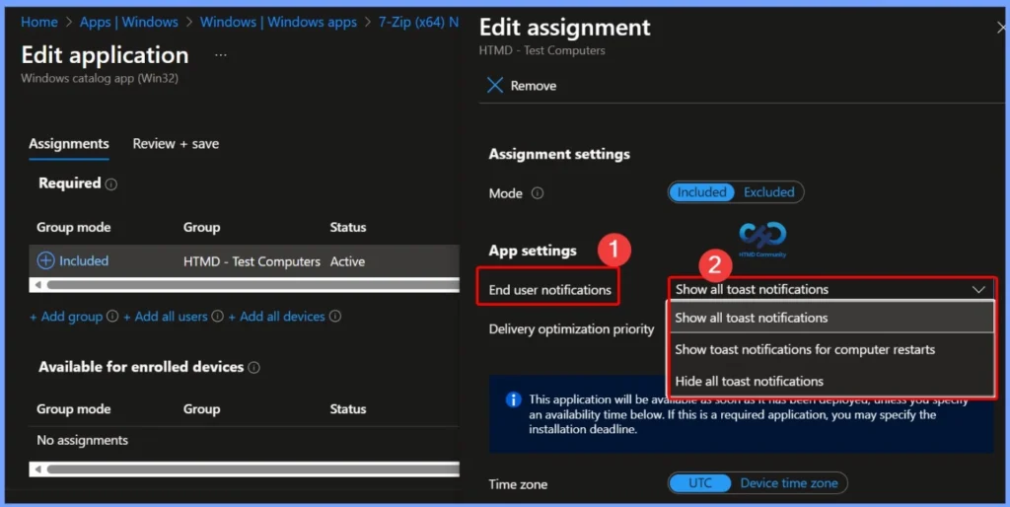Viewport: 1010px width, 507px height.
Task: Open the info icon next to Add group
Action: tap(112, 317)
